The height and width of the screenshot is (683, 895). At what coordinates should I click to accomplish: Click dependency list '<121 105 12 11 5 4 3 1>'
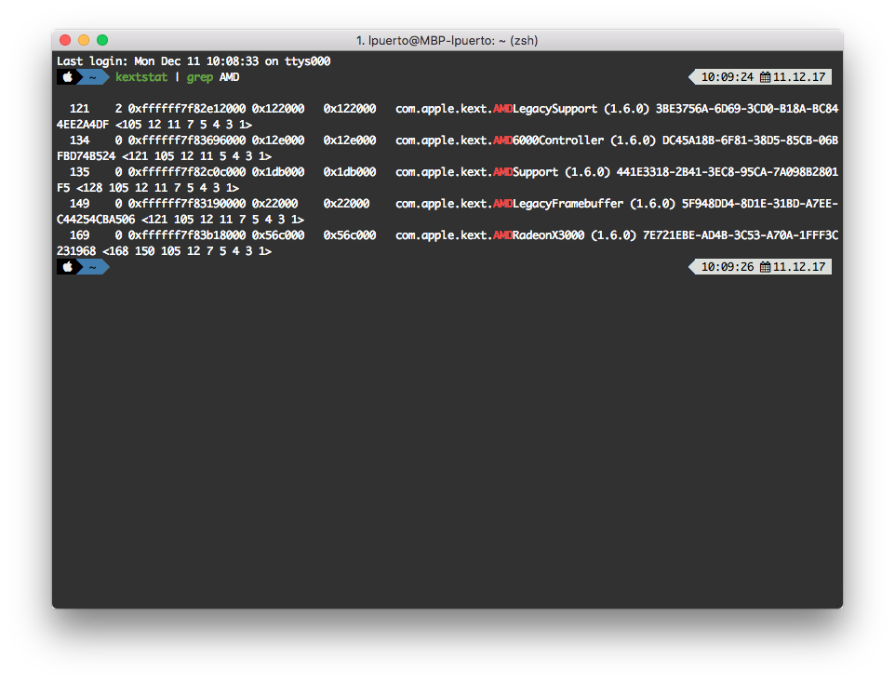(197, 156)
